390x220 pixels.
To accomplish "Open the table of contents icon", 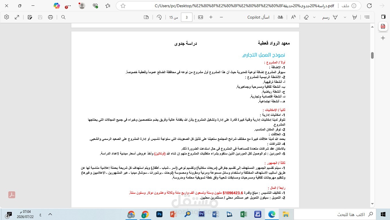I will coord(367,17).
